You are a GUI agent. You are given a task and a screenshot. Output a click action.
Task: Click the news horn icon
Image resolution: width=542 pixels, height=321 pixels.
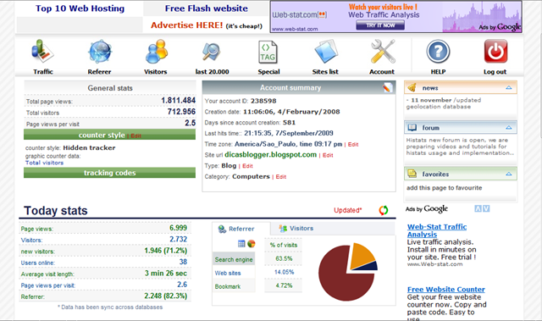coord(412,88)
